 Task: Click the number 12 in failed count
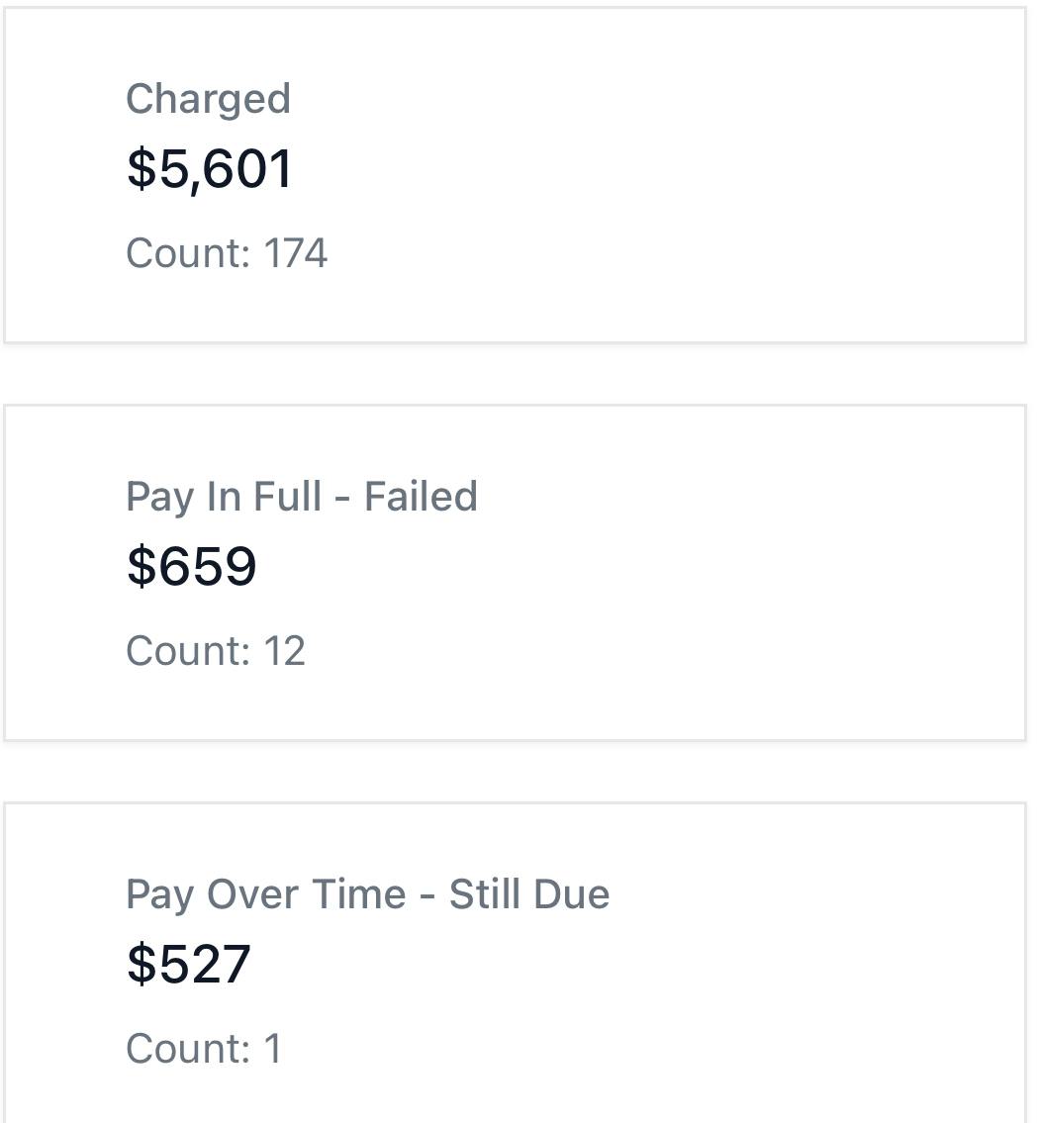[x=285, y=651]
